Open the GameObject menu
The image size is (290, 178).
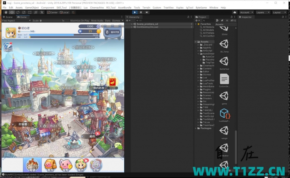32,8
